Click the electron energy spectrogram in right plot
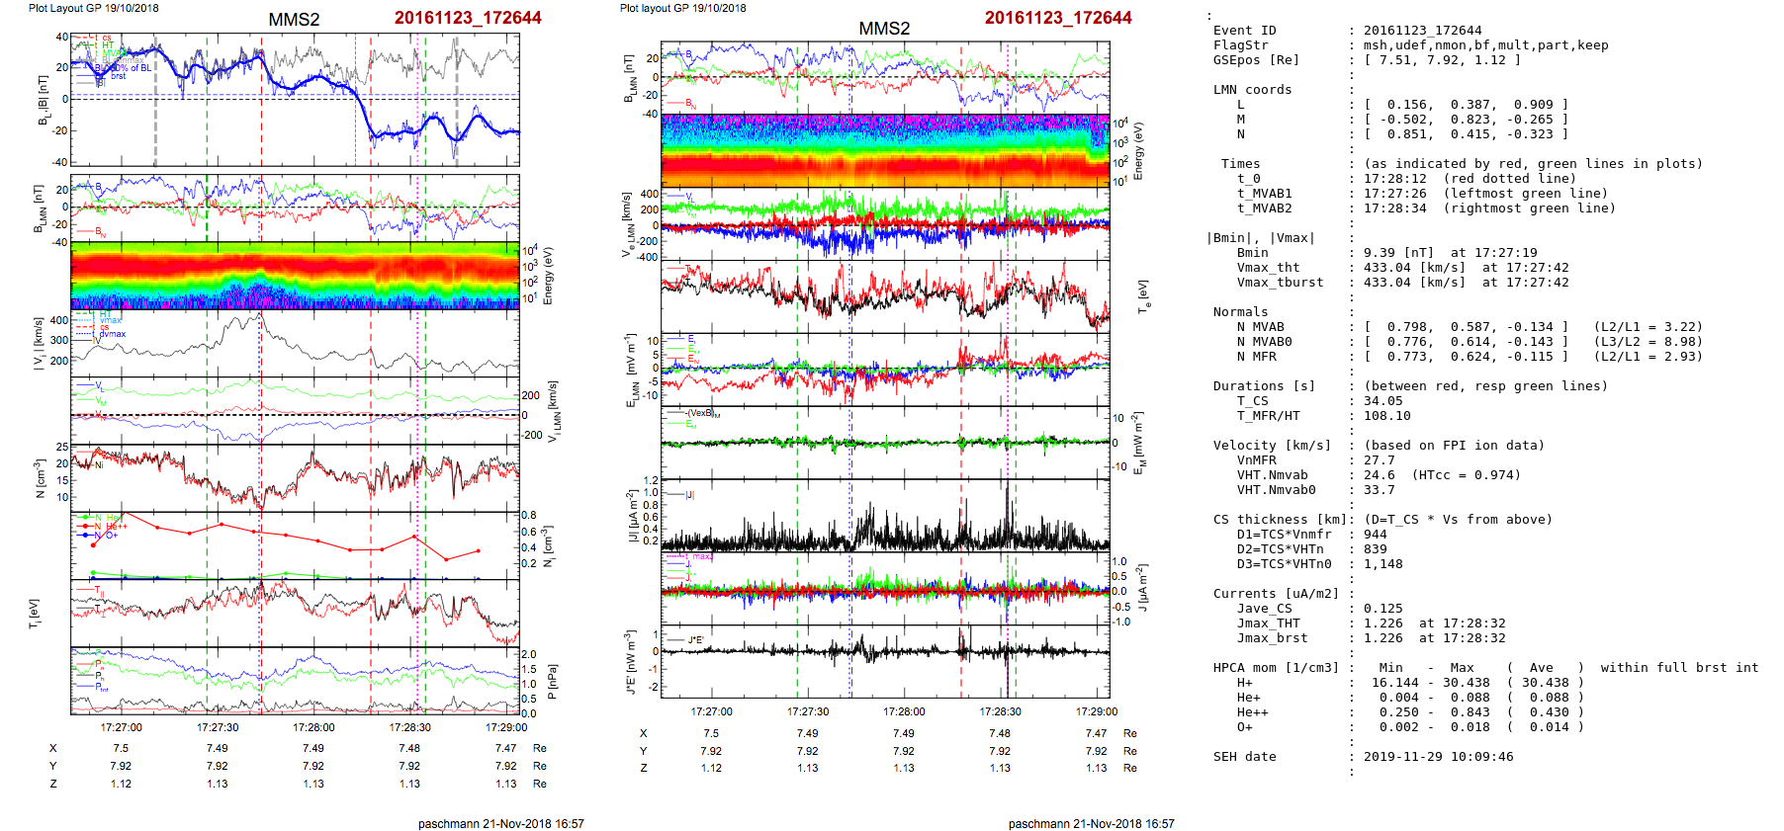Screen dimensions: 1784x831 click(x=884, y=150)
